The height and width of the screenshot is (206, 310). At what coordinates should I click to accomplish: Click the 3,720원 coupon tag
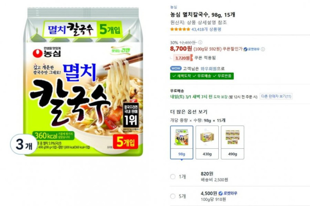pos(183,58)
